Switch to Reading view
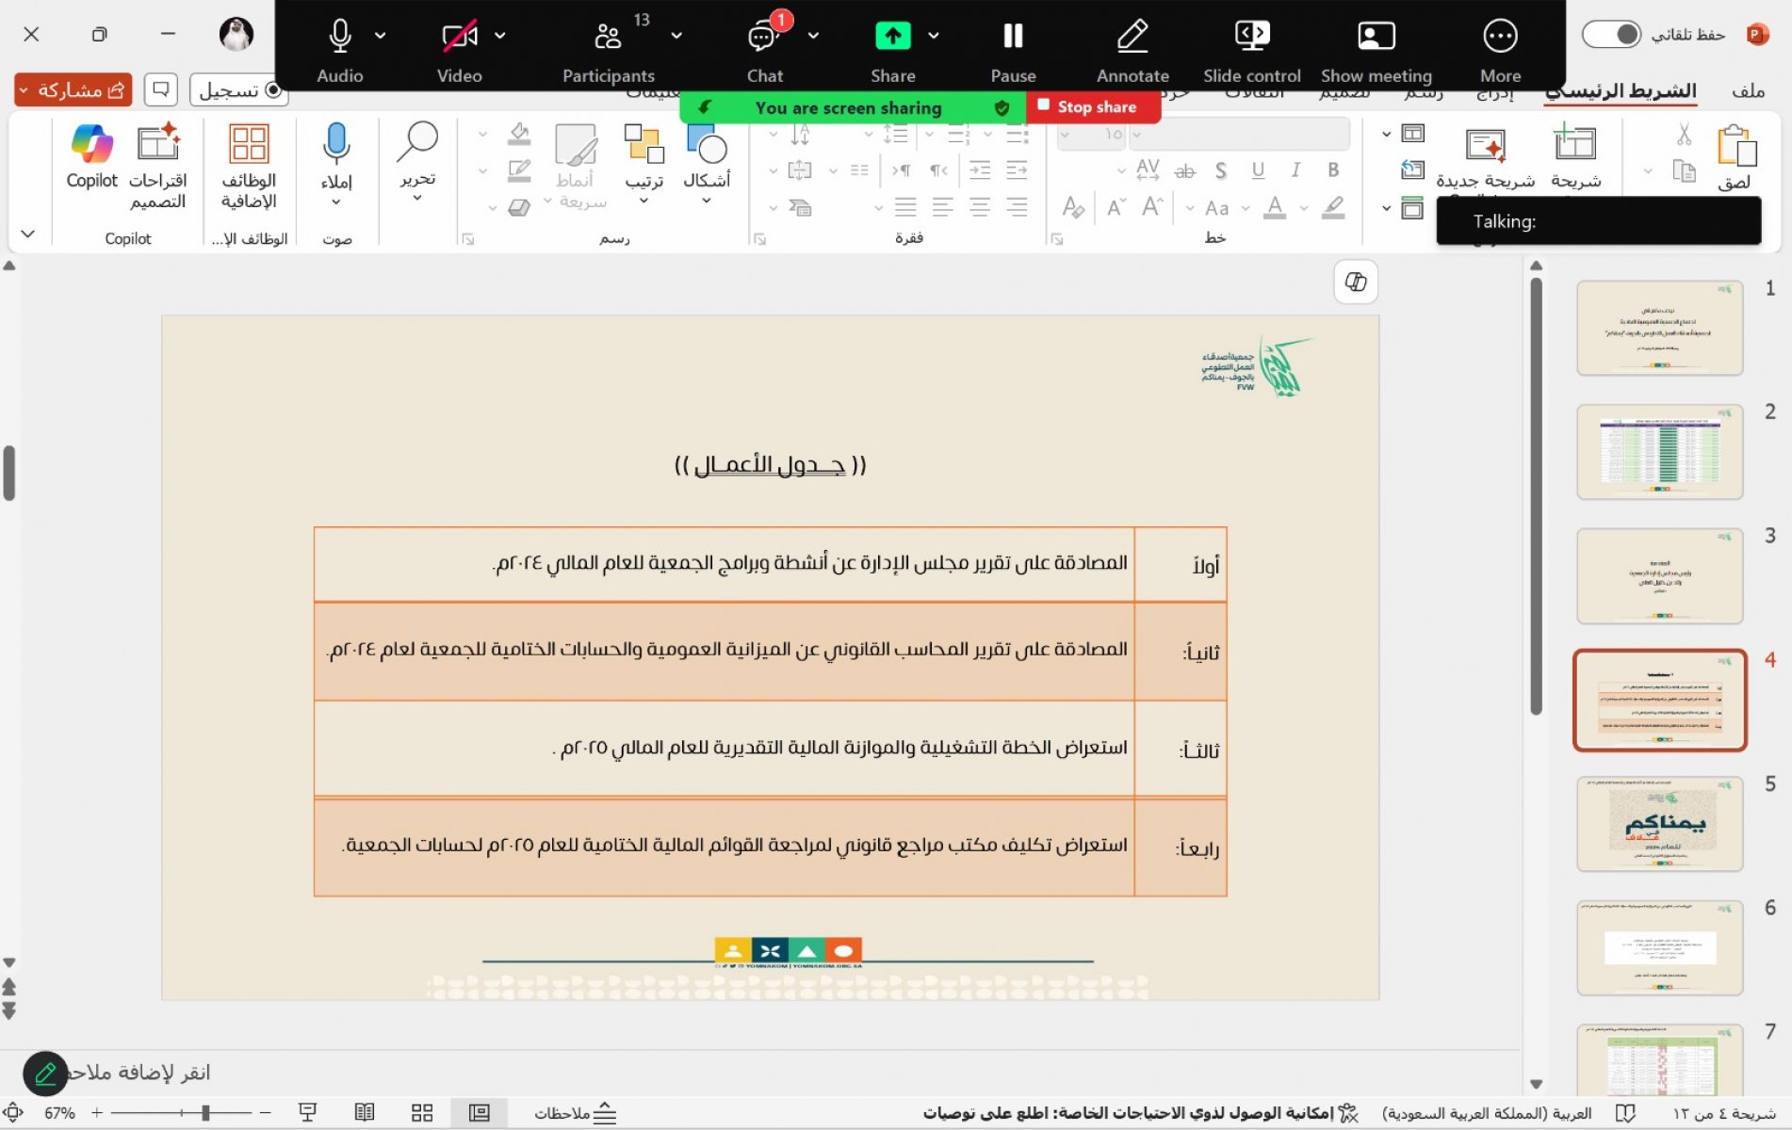Image resolution: width=1792 pixels, height=1130 pixels. coord(365,1113)
